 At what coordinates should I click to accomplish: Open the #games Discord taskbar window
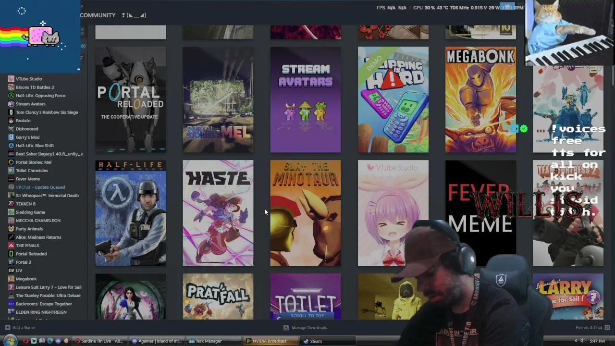coord(157,341)
